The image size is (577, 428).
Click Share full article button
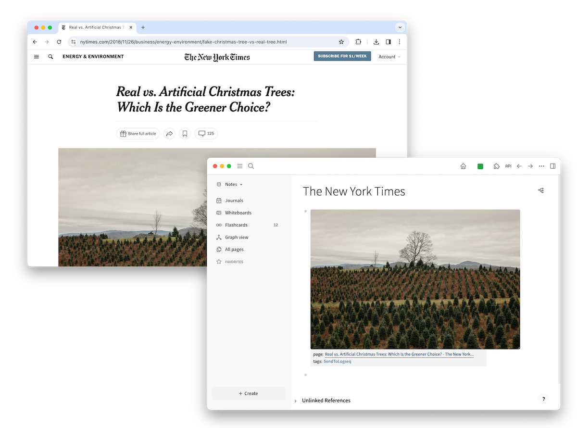tap(138, 134)
